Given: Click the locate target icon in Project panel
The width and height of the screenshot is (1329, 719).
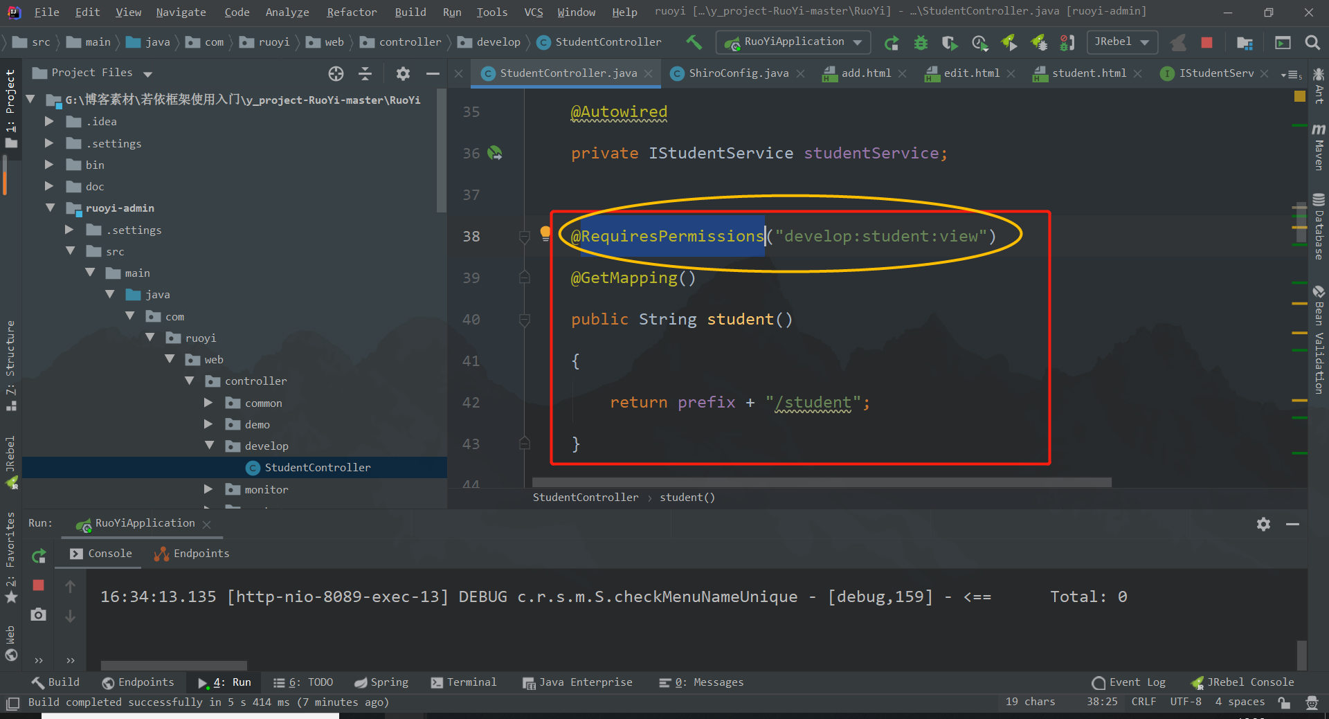Looking at the screenshot, I should pyautogui.click(x=336, y=73).
